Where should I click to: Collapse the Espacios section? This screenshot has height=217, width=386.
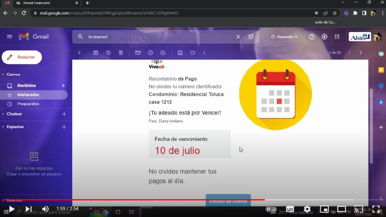(x=3, y=127)
